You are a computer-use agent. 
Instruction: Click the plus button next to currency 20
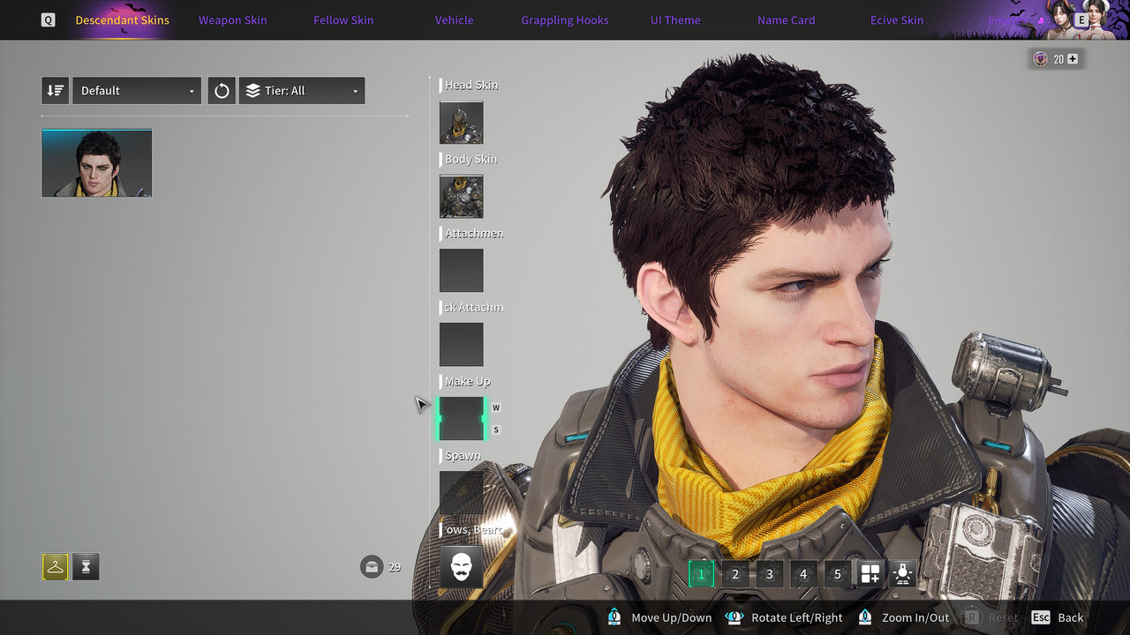[1073, 59]
